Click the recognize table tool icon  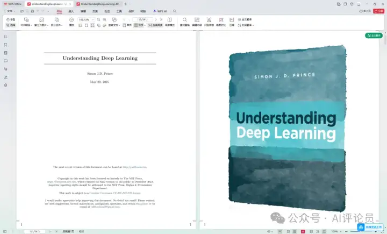[x=209, y=20]
